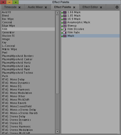The image size is (121, 135).
Task: Switch to the Effect Editor tab
Action: pos(90,7)
